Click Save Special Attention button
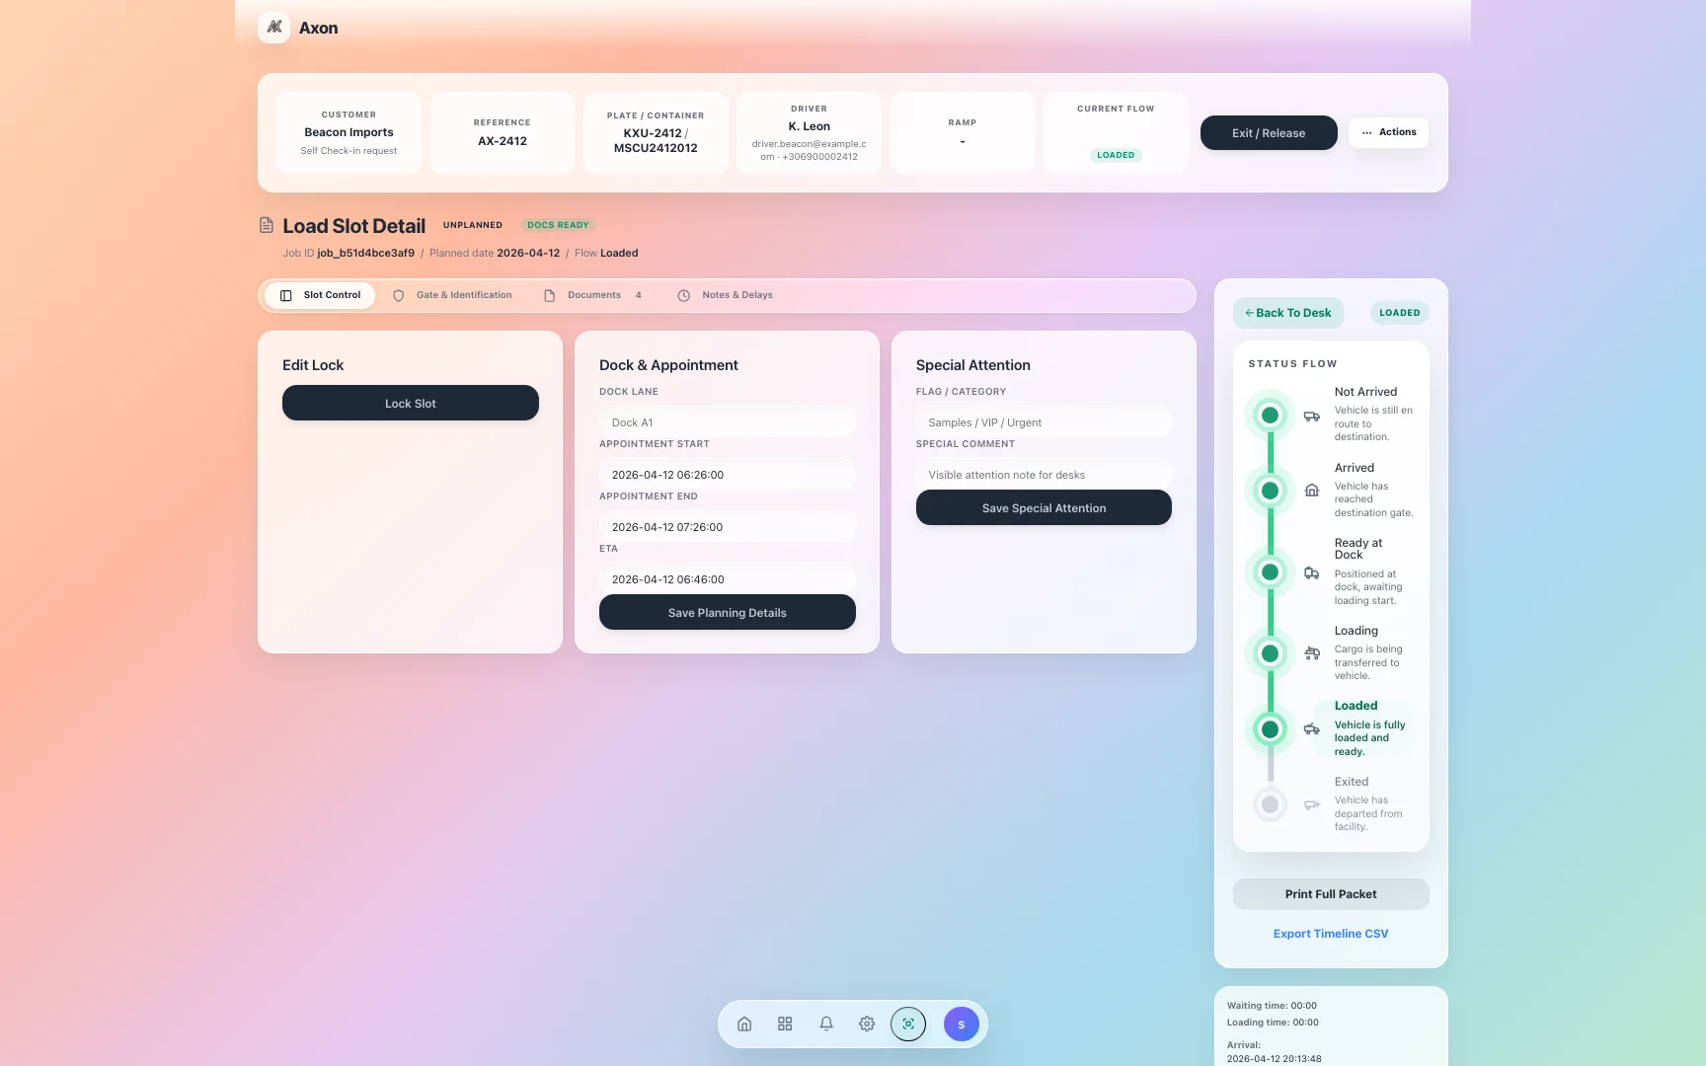The width and height of the screenshot is (1706, 1066). 1044,507
